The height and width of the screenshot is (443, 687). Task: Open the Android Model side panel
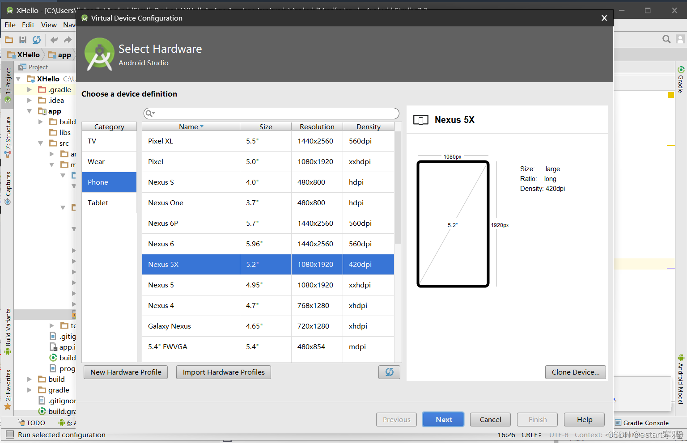coord(681,379)
